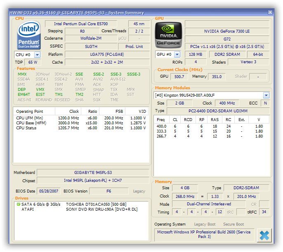283x252 pixels.
Task: Click the Secure Boot label
Action: coord(233,224)
